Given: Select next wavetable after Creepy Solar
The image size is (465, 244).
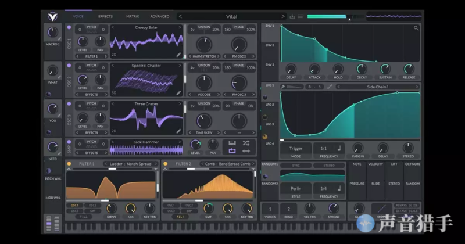Looking at the screenshot, I should click(180, 27).
